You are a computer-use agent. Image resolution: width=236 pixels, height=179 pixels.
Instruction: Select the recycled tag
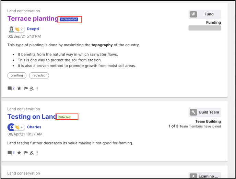coord(39,75)
